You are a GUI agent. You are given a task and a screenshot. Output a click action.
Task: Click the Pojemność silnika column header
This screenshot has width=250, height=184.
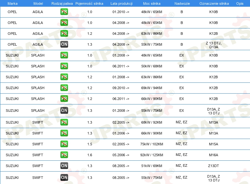pos(89,4)
